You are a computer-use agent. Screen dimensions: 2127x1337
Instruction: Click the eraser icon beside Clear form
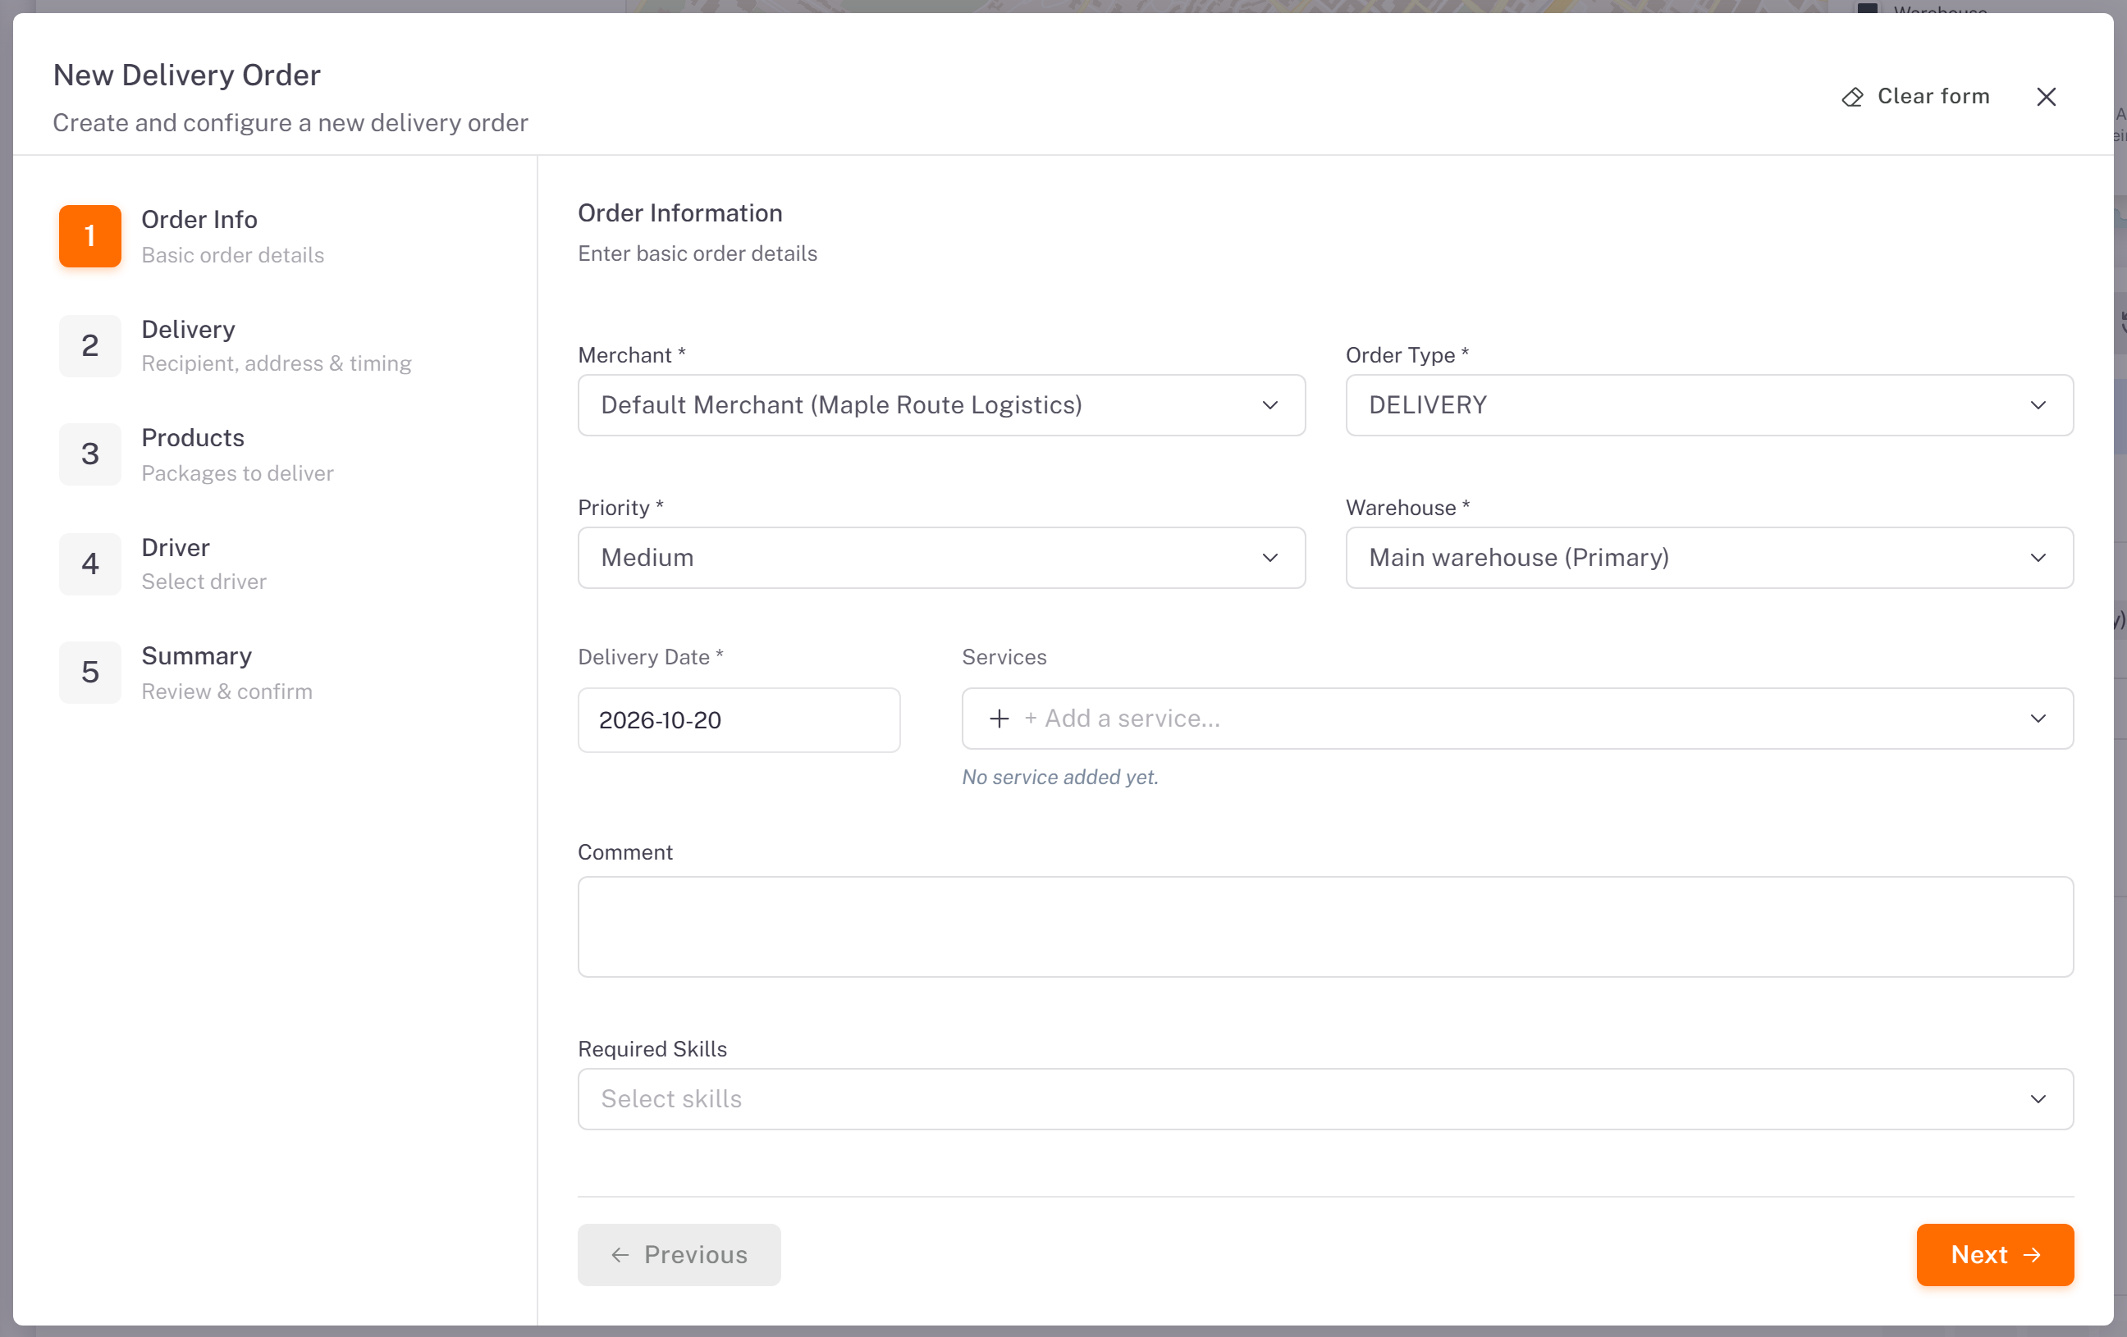click(x=1852, y=97)
